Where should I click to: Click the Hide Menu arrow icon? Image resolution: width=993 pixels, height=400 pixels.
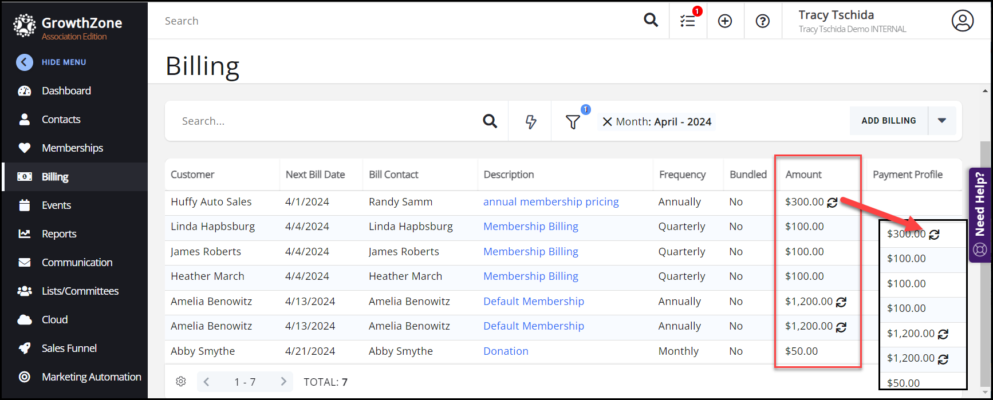(25, 62)
